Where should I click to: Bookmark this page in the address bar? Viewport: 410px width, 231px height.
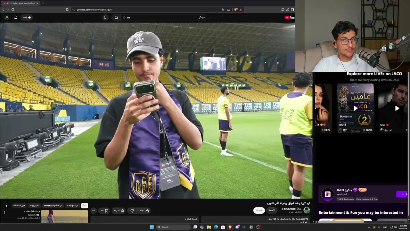(67, 10)
